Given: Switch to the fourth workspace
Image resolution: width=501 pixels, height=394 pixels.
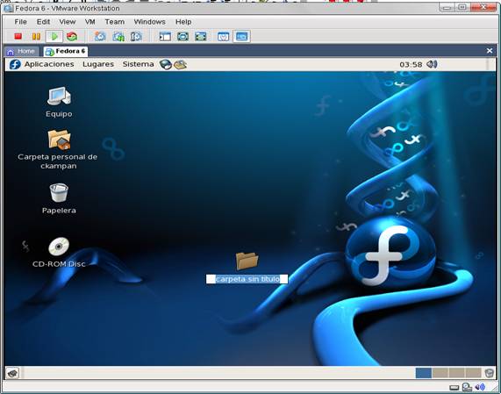Looking at the screenshot, I should [x=473, y=373].
